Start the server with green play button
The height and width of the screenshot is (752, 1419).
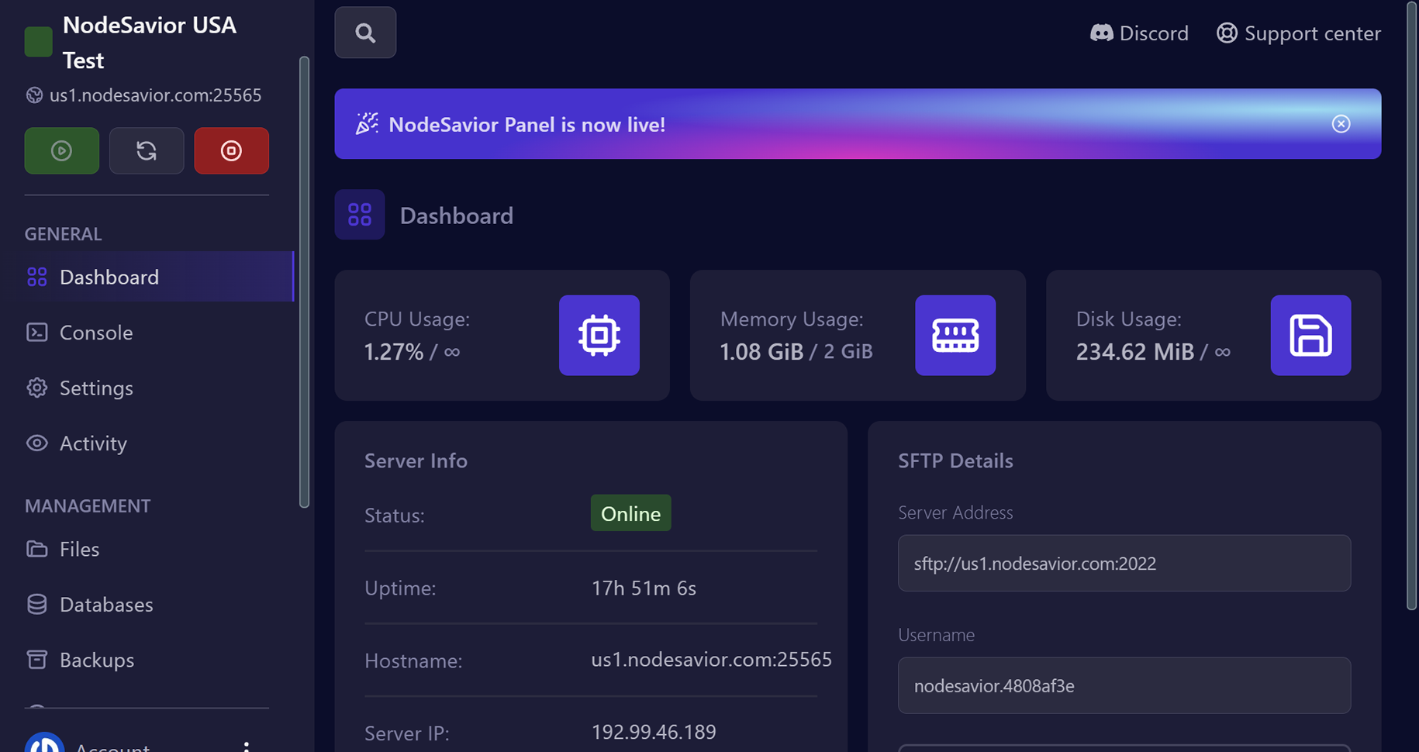(61, 150)
